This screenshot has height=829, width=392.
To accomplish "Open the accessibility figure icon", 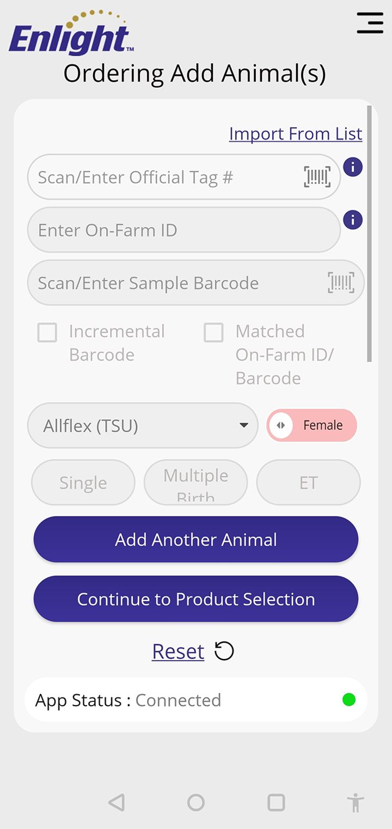I will coord(356,803).
